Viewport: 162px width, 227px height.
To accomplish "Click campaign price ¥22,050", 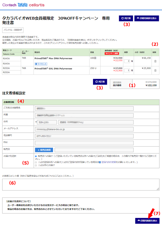I will tap(118, 60).
